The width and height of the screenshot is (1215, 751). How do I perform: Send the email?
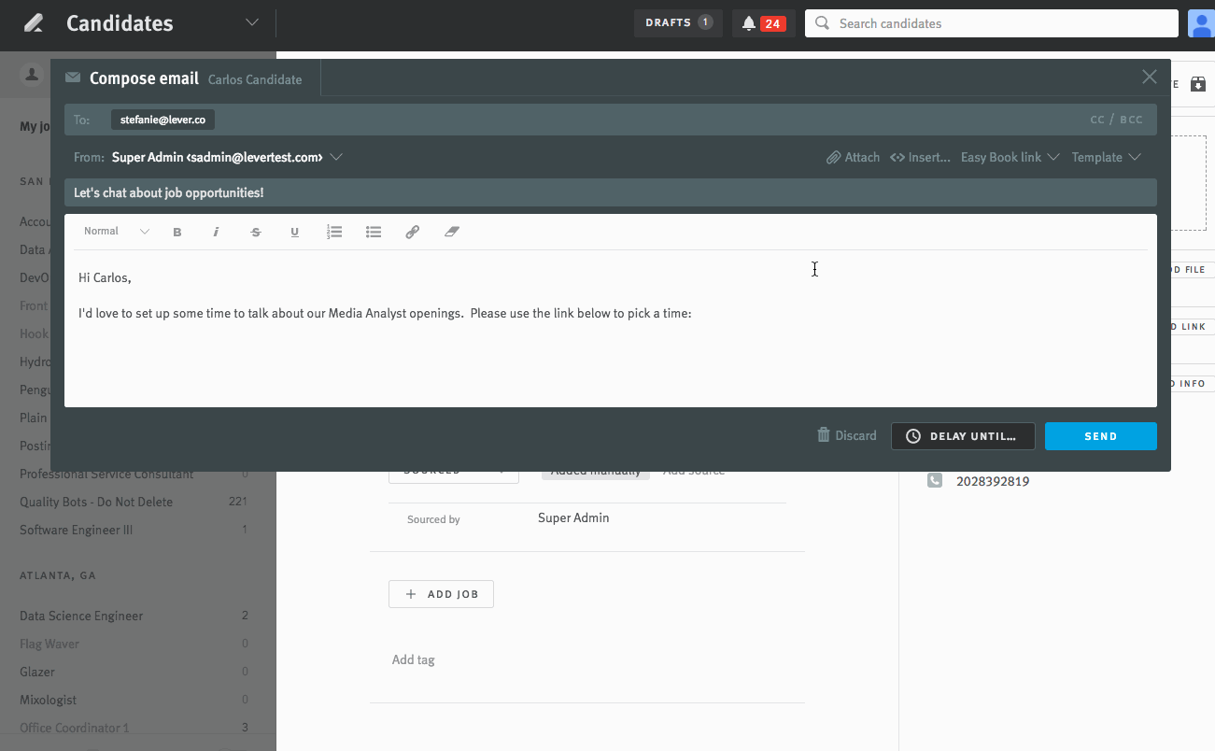point(1101,436)
